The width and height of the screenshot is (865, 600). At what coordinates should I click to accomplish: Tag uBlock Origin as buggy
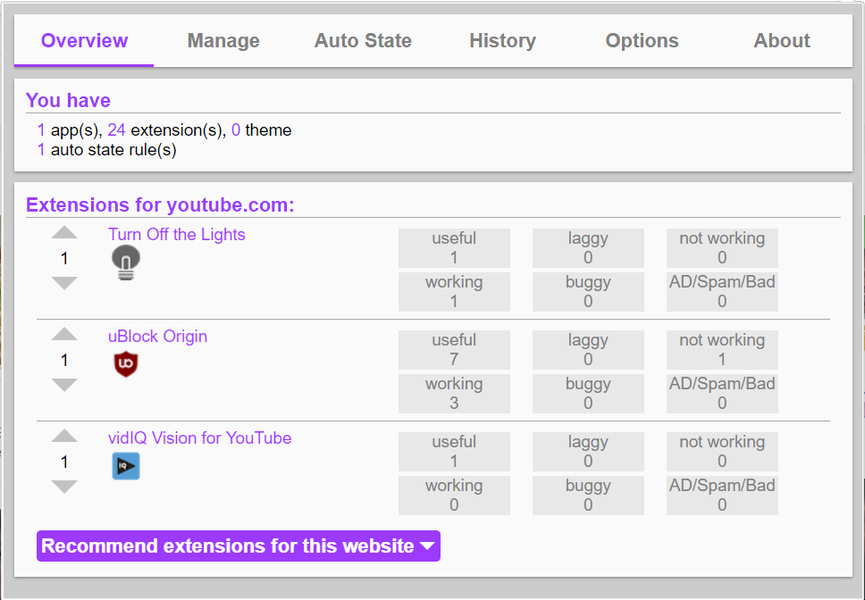click(588, 394)
